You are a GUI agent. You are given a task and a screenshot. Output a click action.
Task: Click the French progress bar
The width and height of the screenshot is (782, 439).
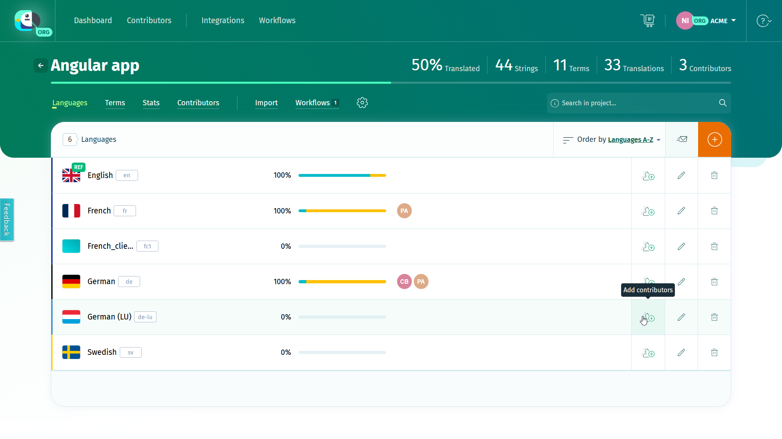coord(342,211)
